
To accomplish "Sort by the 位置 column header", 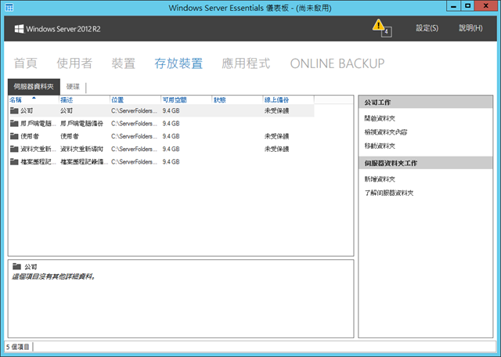I will pos(135,100).
